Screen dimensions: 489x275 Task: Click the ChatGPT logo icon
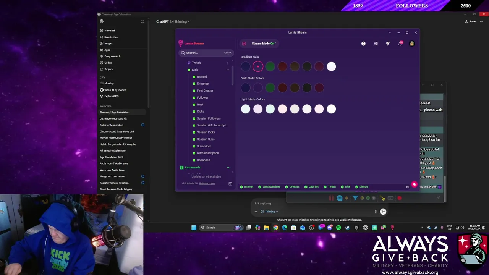coord(102,21)
